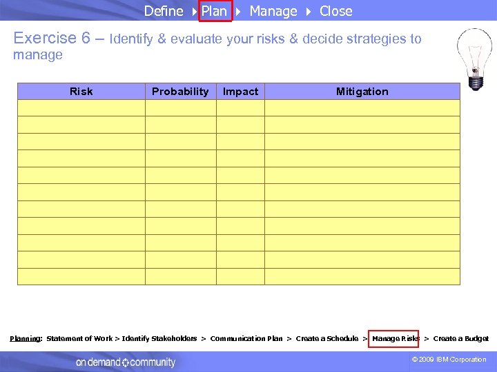Open Communication Plan planning step
Viewport: 497px width, 372px height.
[x=246, y=338]
